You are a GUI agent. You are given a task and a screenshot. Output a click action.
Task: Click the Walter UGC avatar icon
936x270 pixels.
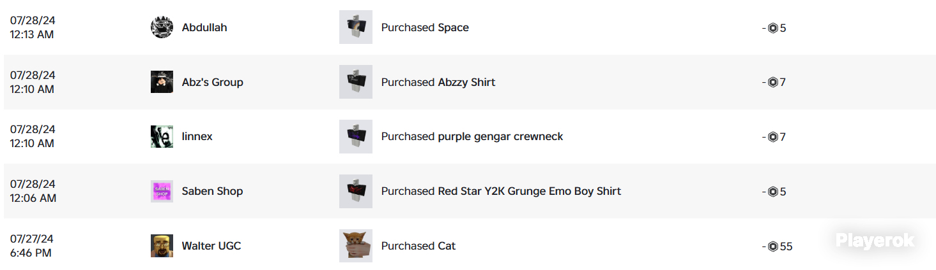point(162,246)
